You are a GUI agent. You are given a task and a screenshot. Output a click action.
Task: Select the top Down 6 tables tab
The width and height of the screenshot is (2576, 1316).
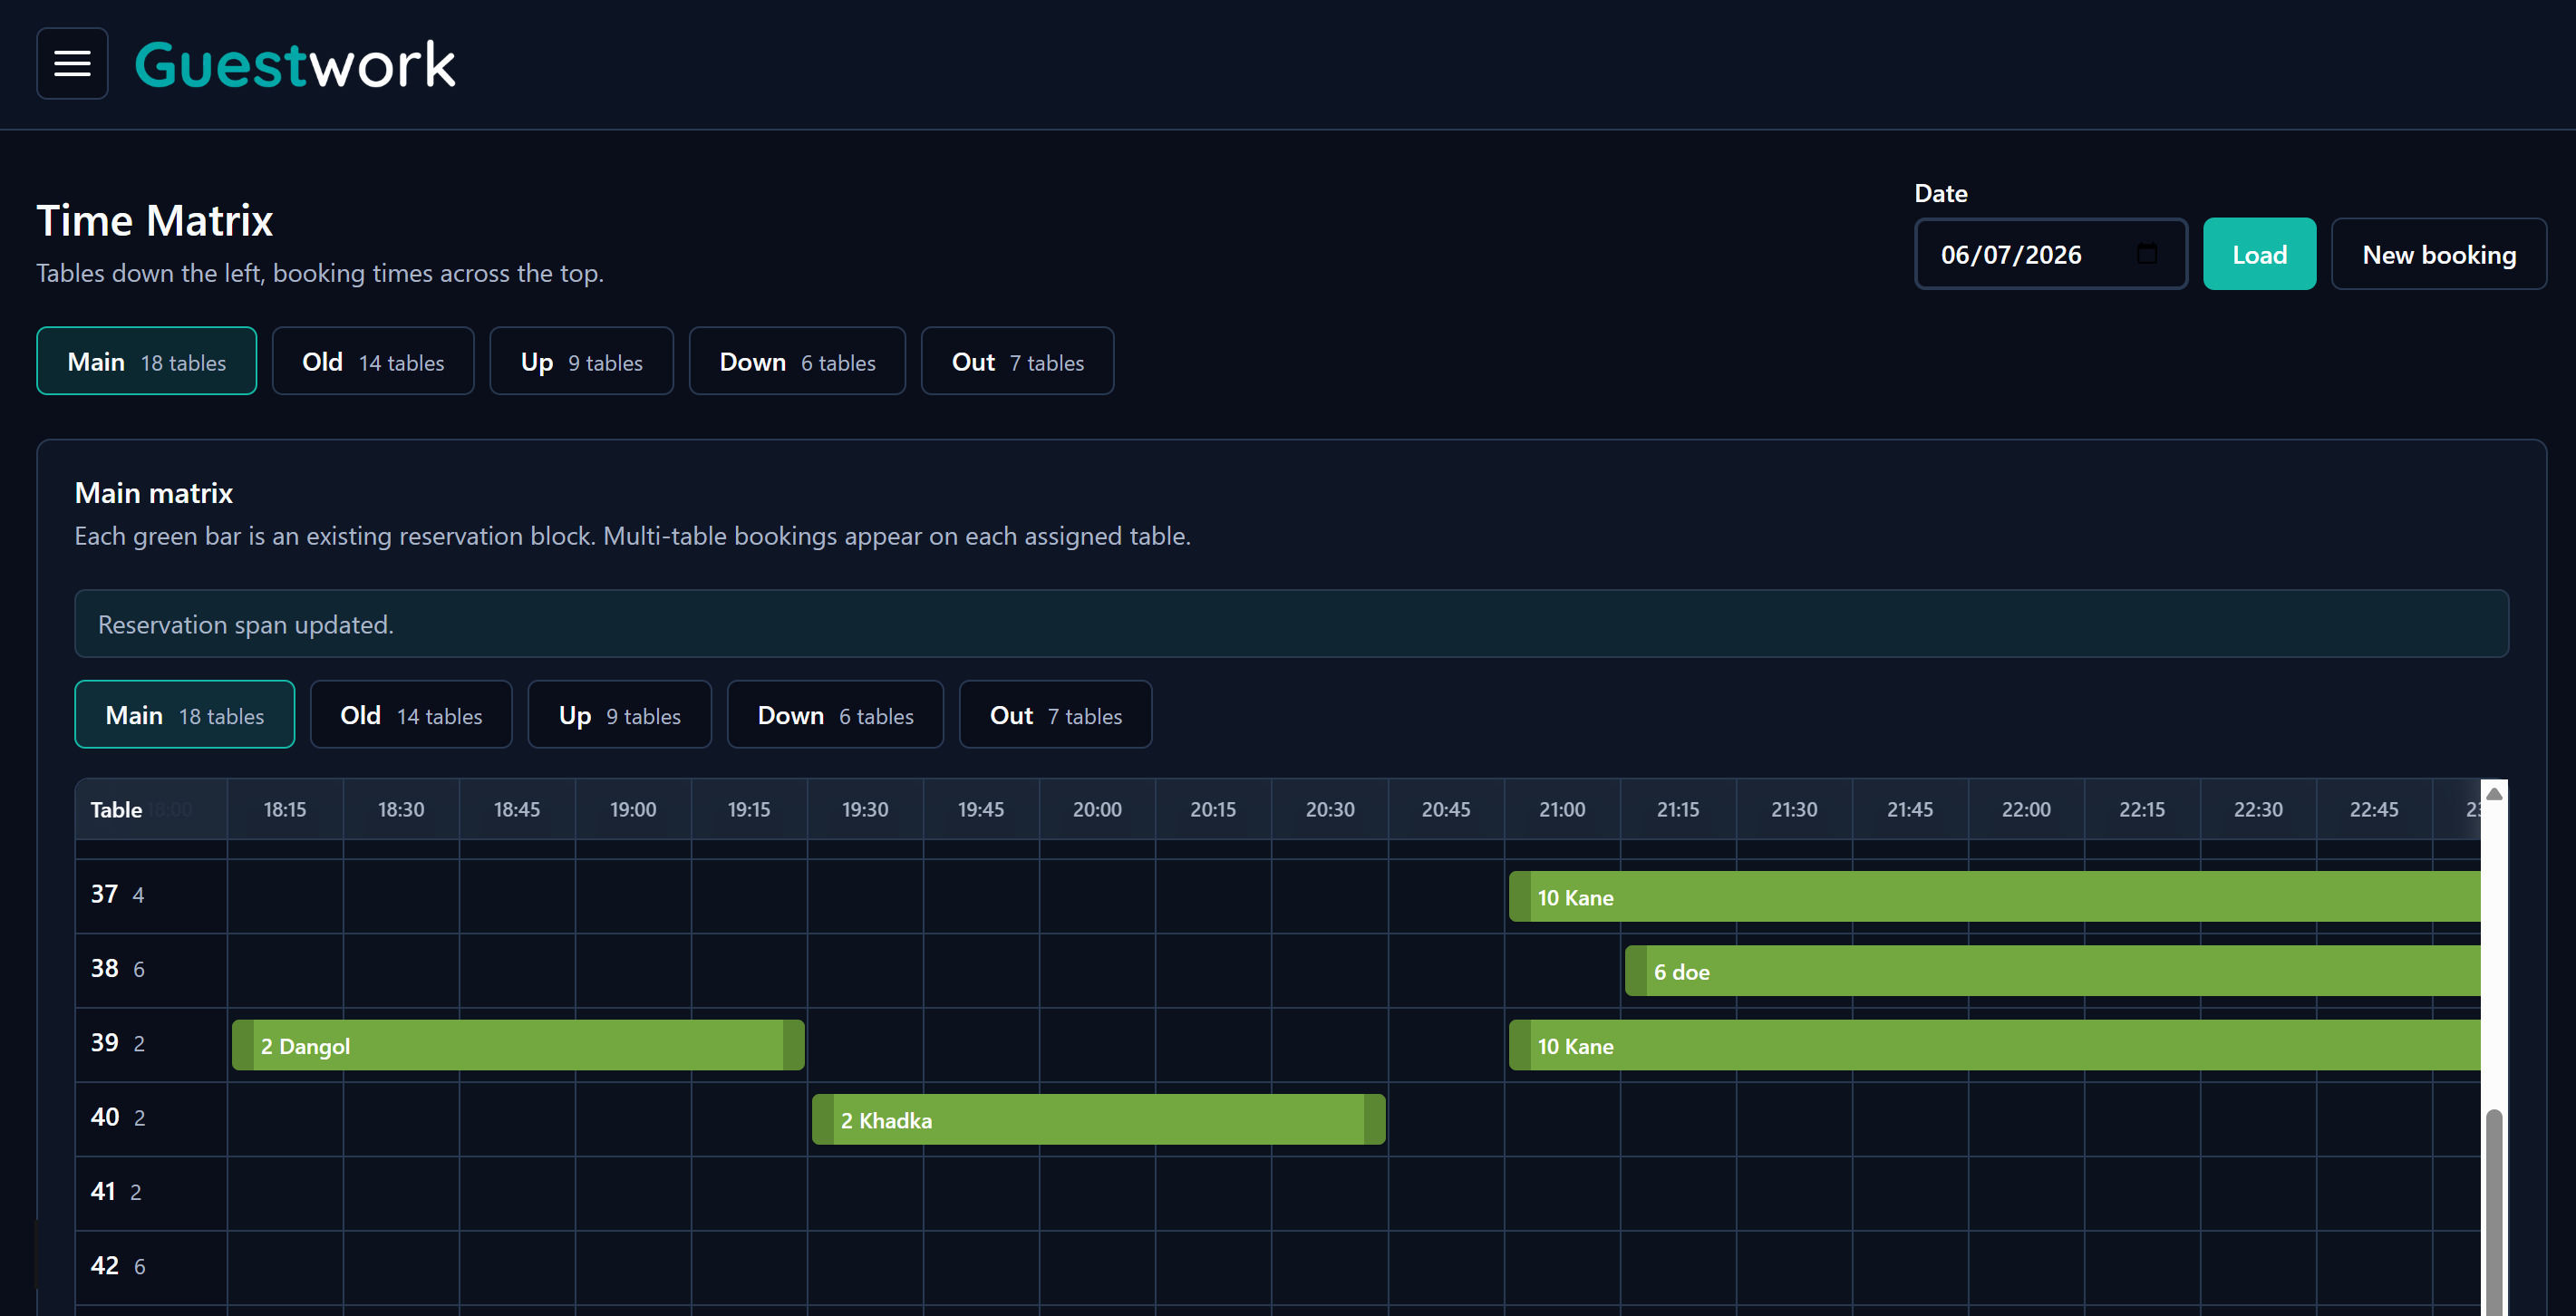[x=797, y=361]
